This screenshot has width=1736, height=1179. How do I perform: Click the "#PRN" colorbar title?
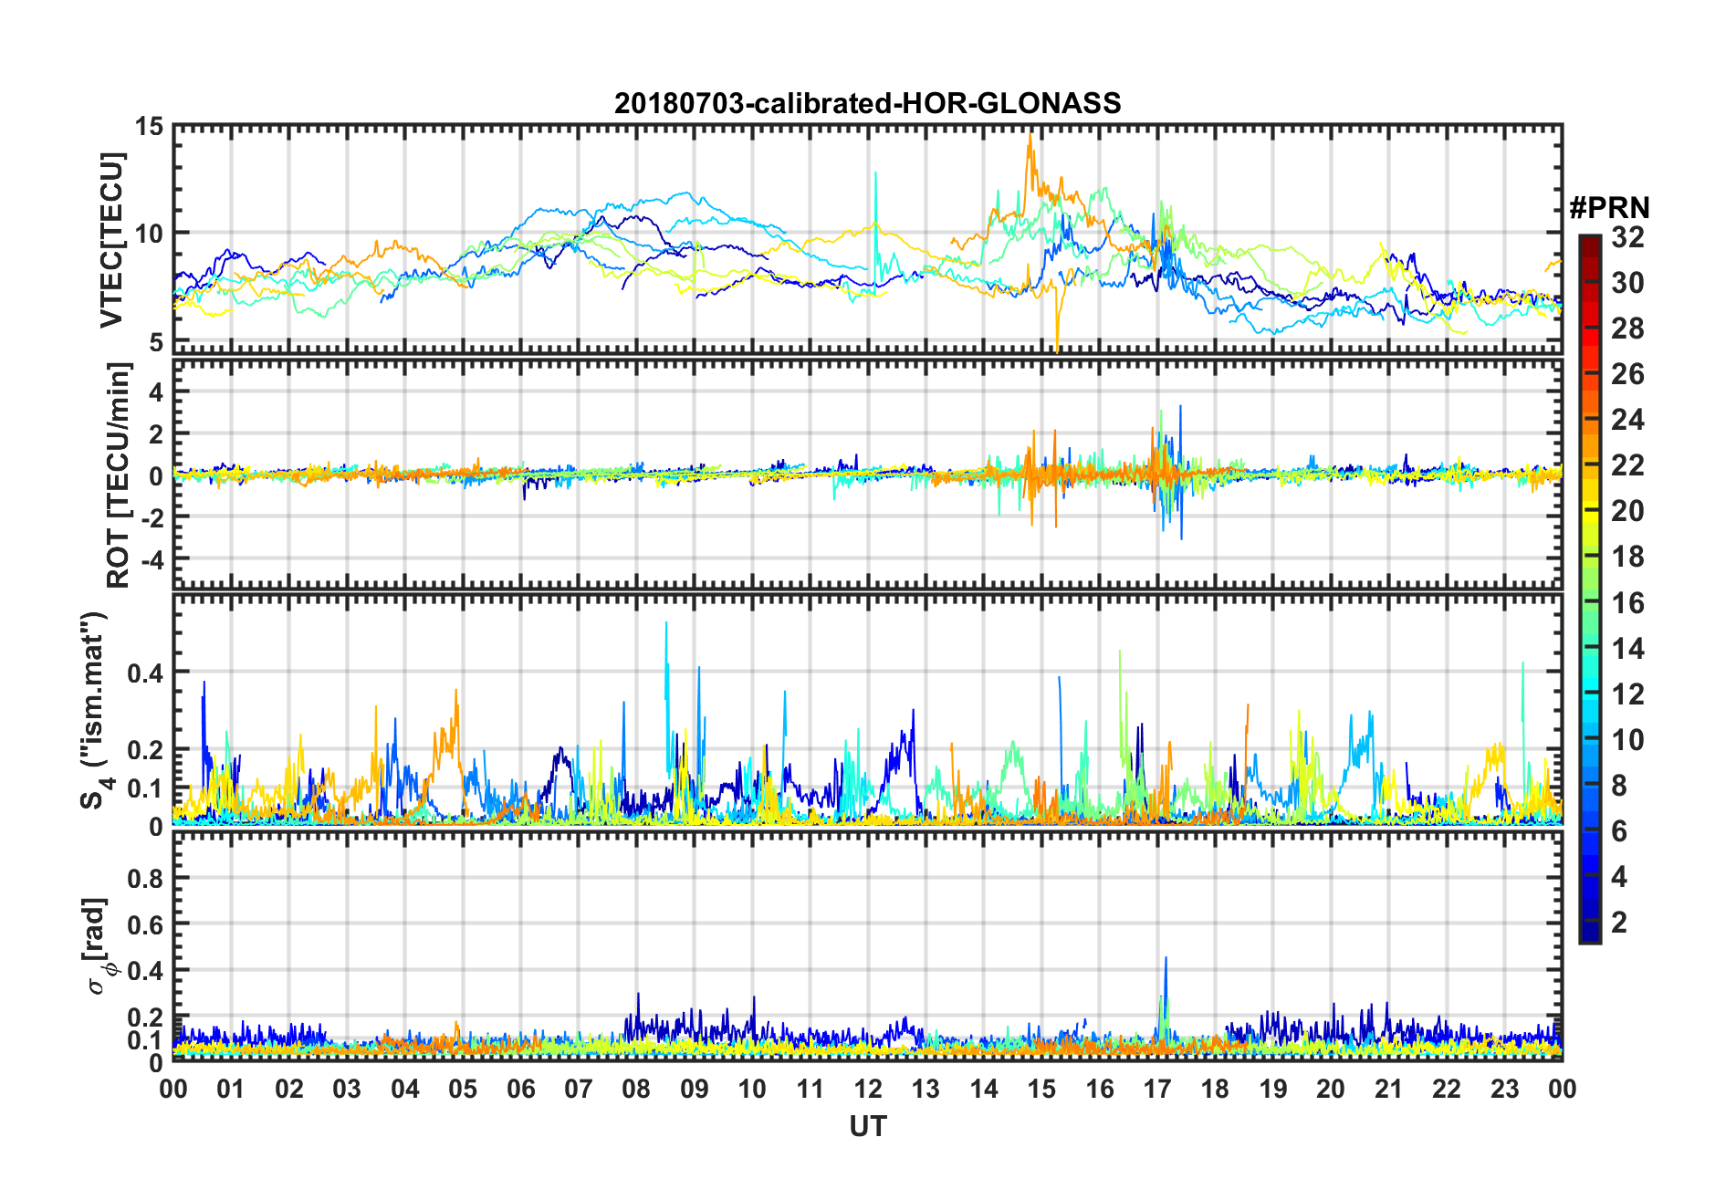coord(1609,208)
